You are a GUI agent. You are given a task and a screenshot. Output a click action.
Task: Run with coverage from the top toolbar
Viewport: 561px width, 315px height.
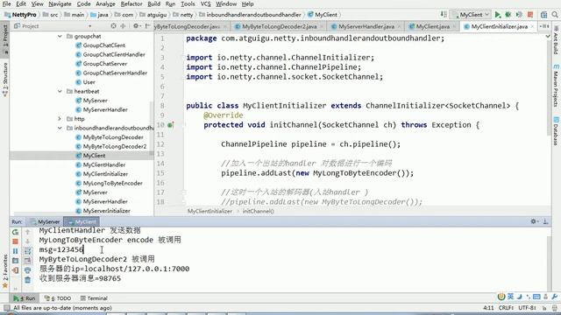(x=519, y=15)
